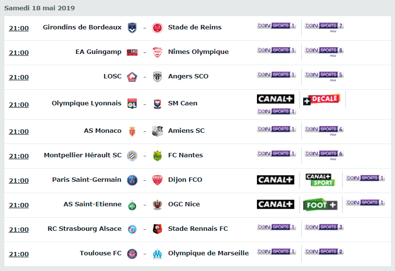The height and width of the screenshot is (271, 395).
Task: Click the CANAL+ logo on PSG row
Action: tap(275, 180)
